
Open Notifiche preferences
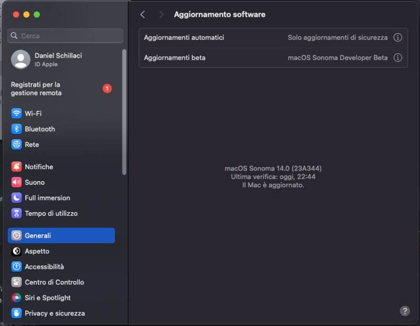tap(37, 166)
